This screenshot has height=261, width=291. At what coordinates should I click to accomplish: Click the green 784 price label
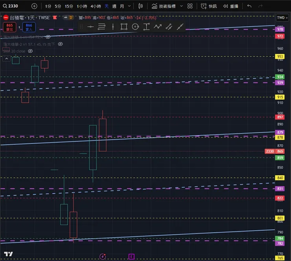[x=280, y=238]
